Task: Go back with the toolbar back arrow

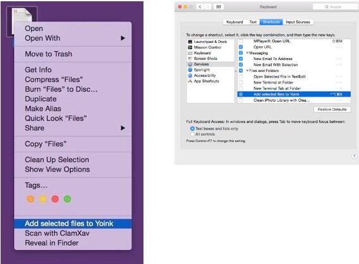Action: point(200,7)
